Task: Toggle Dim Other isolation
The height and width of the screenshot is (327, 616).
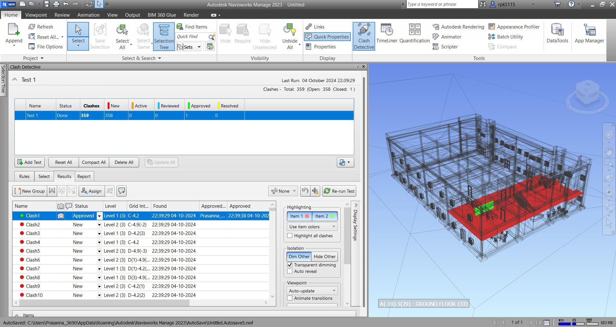Action: [x=299, y=256]
